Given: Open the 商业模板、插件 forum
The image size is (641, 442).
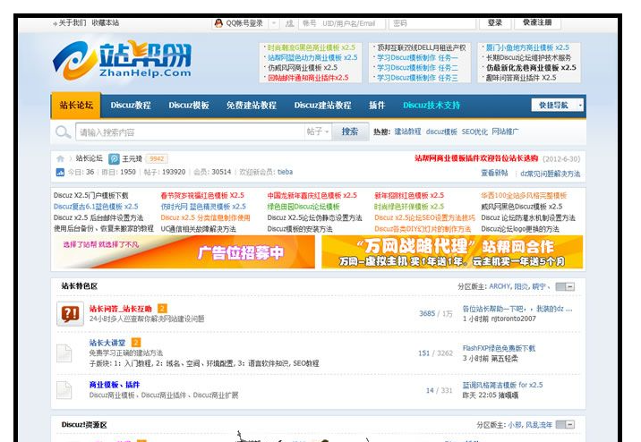Looking at the screenshot, I should coord(115,385).
